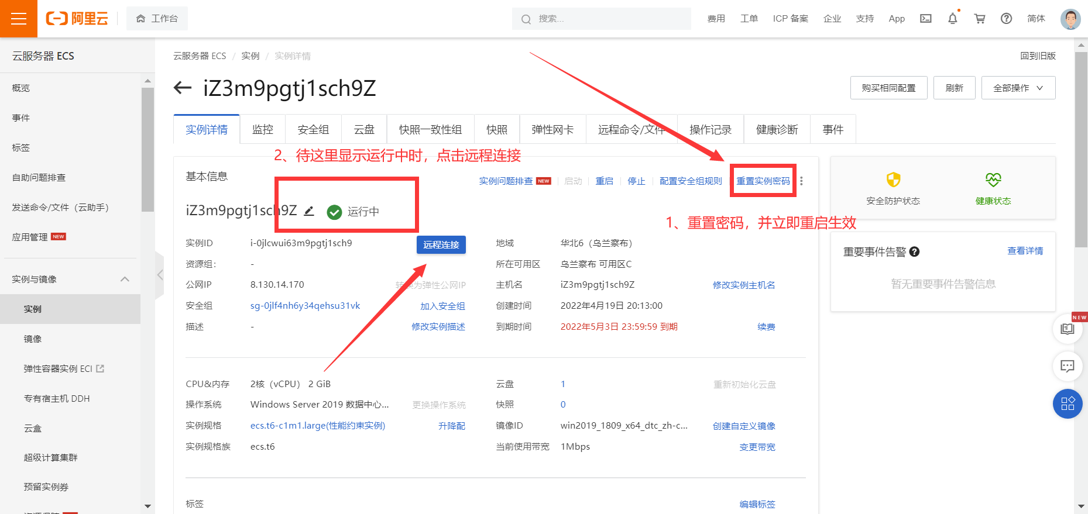Switch to the 健康诊断 tab

click(x=777, y=129)
